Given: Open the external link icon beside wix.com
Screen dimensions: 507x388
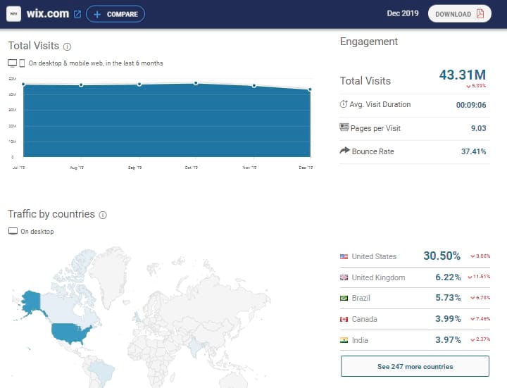Looking at the screenshot, I should pyautogui.click(x=77, y=14).
